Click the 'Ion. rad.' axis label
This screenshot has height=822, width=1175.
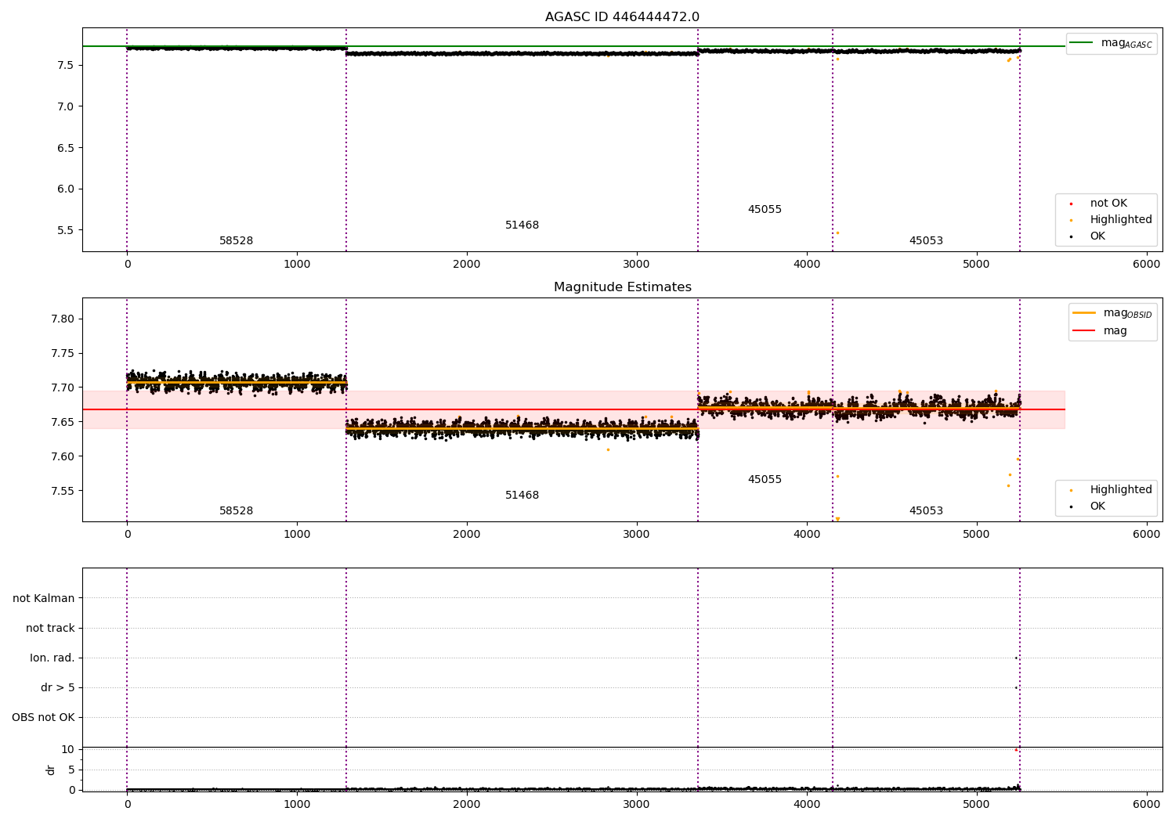click(52, 658)
